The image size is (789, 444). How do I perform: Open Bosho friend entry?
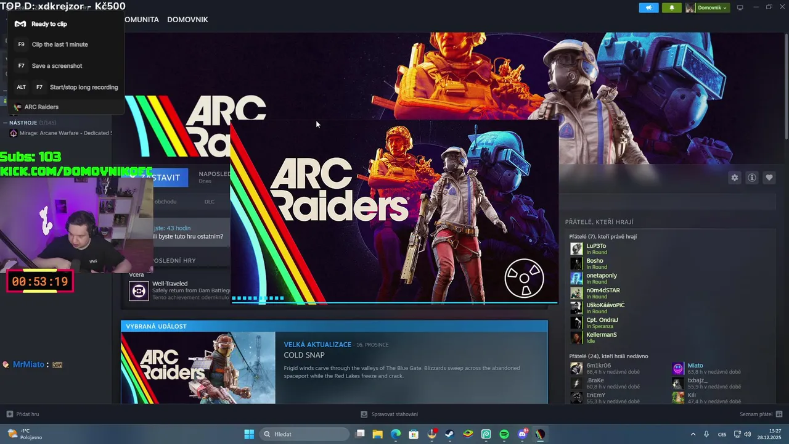[x=595, y=263]
